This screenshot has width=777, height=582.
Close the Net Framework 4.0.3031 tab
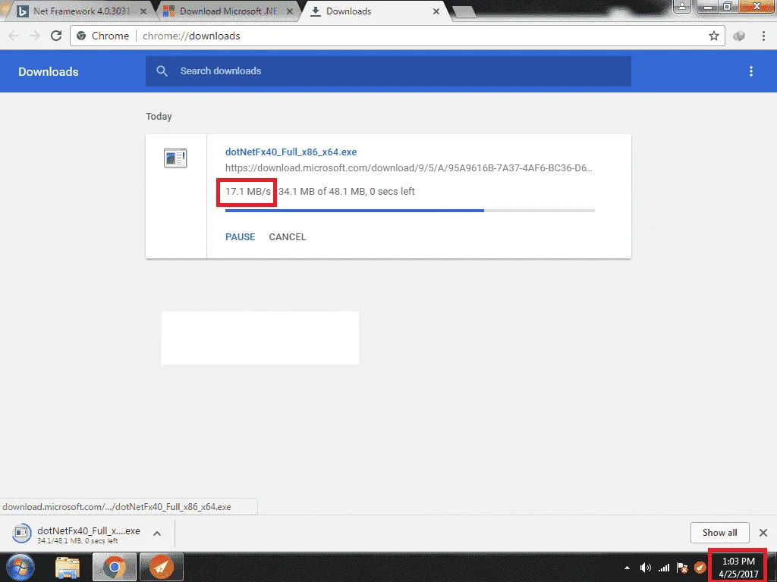pyautogui.click(x=143, y=11)
